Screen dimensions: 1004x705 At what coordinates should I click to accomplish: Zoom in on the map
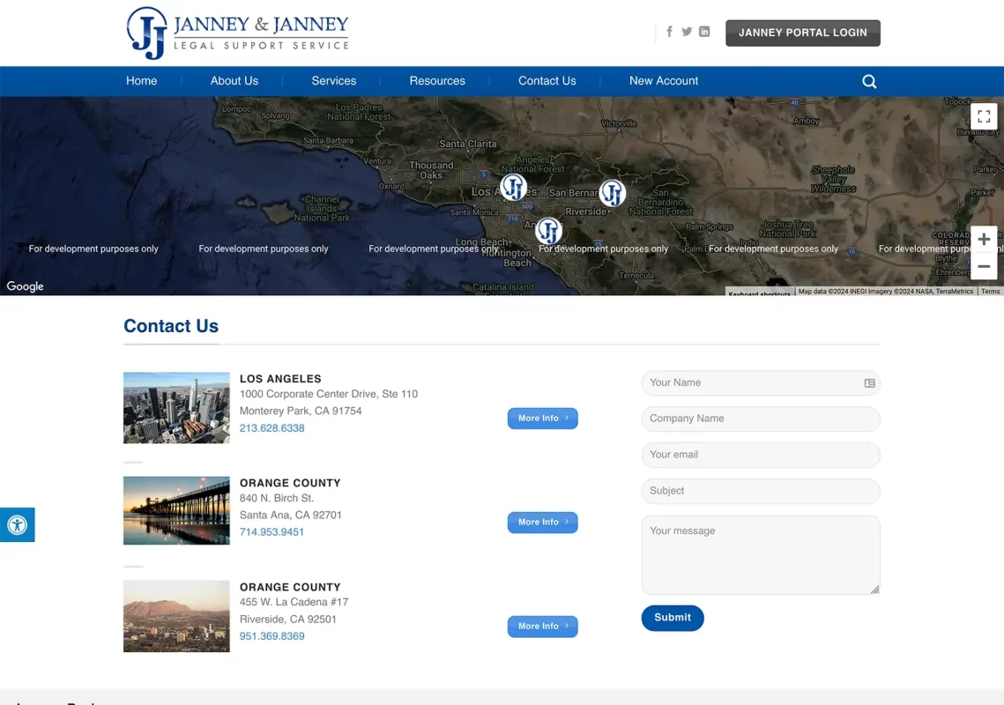coord(984,240)
